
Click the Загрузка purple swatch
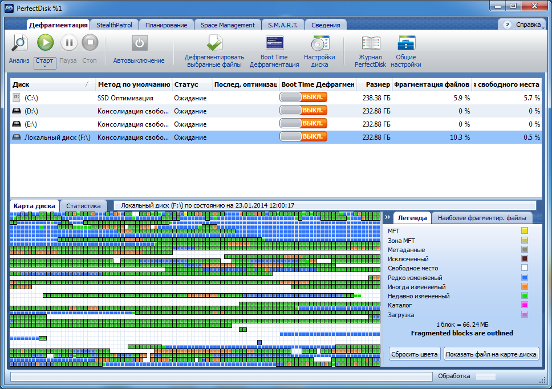(525, 314)
